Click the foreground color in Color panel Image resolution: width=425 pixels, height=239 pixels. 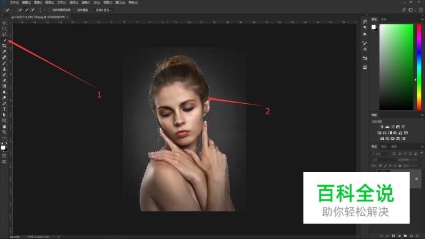[x=373, y=27]
